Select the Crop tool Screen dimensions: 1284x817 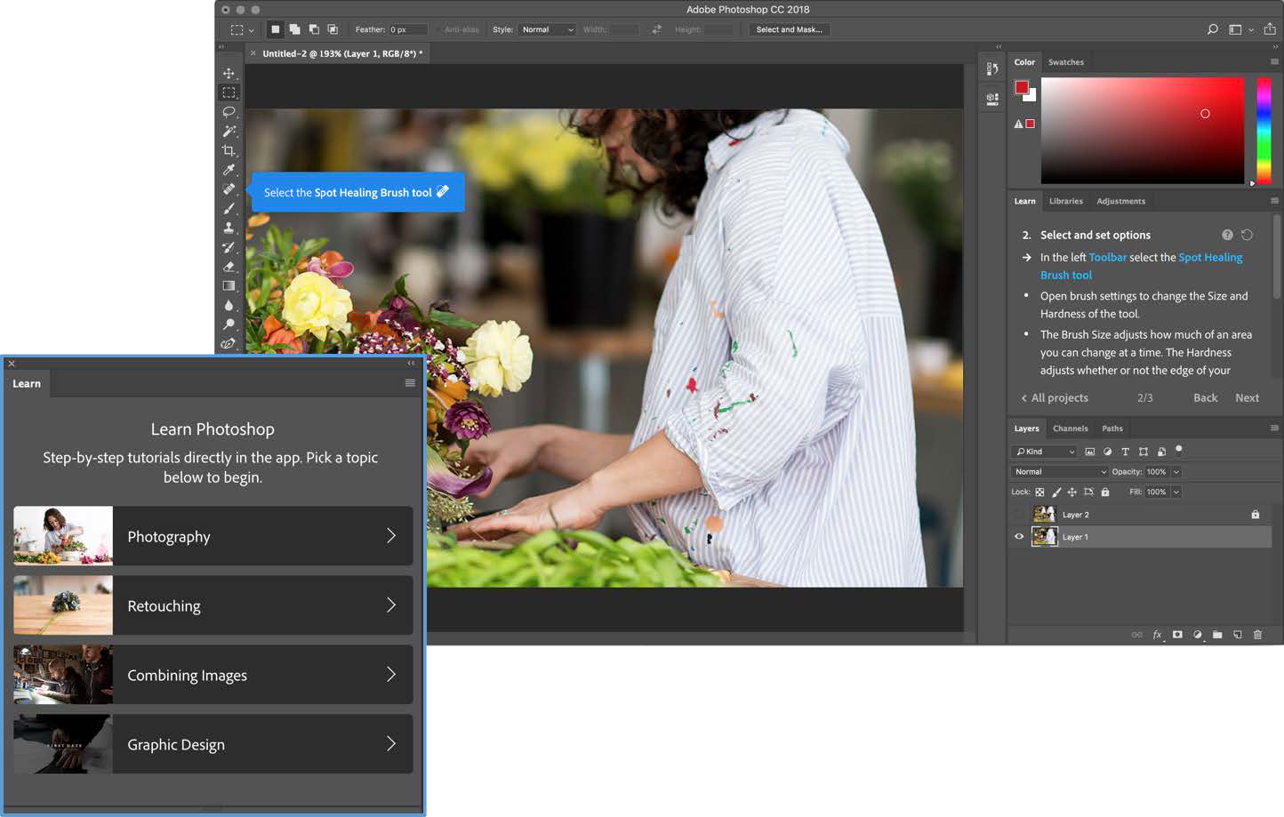[229, 150]
